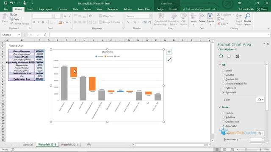
Task: Open Conditional Formatting
Action: click(160, 20)
